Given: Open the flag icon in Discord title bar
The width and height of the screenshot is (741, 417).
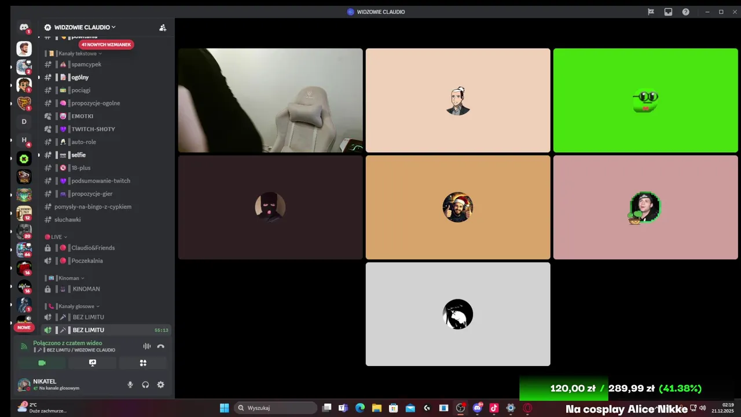Looking at the screenshot, I should point(651,12).
